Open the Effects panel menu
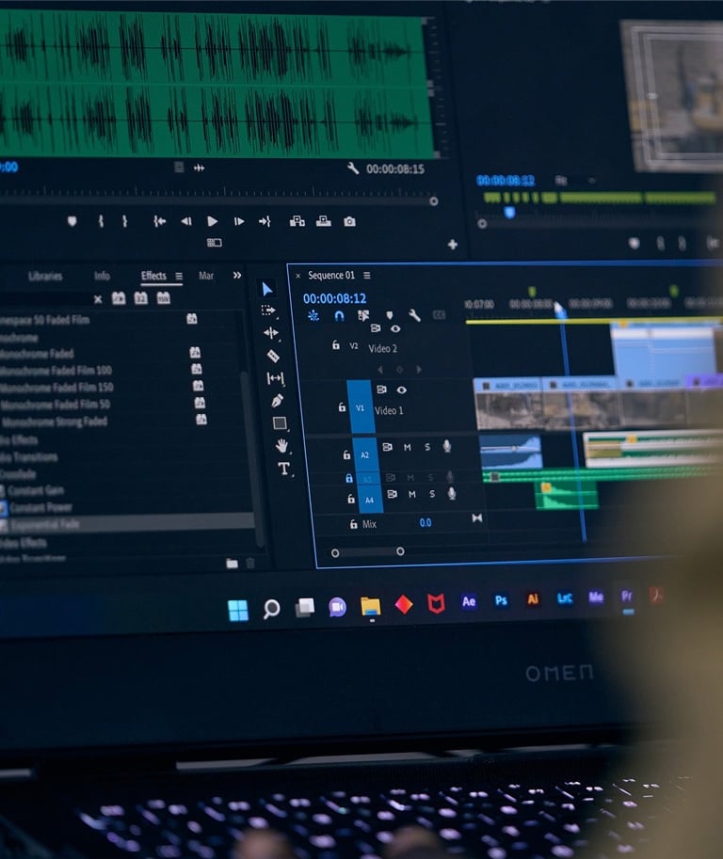 (x=179, y=276)
